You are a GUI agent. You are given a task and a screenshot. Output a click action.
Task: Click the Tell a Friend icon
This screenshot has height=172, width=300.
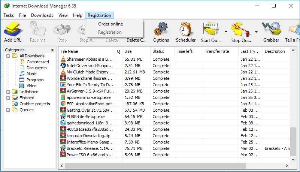click(x=294, y=29)
